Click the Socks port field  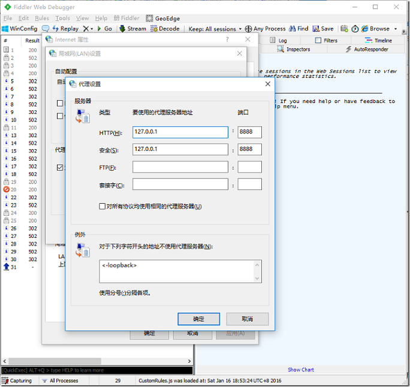pos(249,185)
